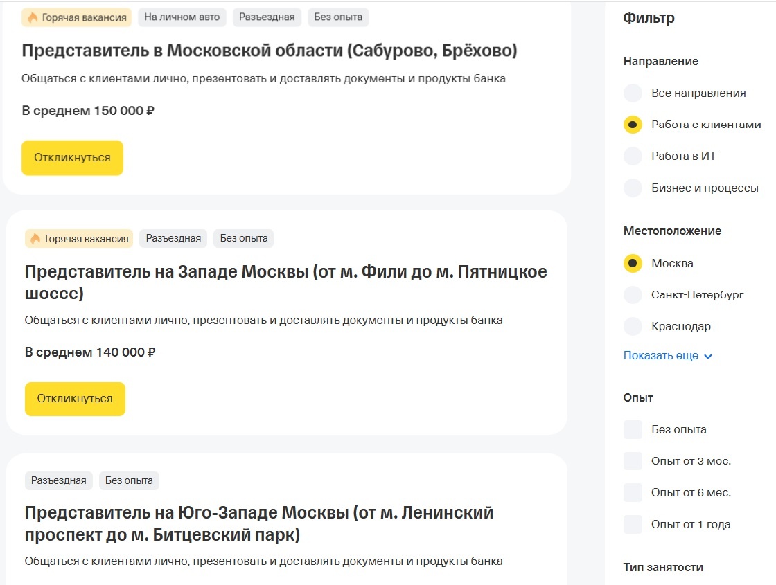The image size is (776, 585).
Task: Click the flame icon on the Запад Москвы vacancy
Action: 36,239
